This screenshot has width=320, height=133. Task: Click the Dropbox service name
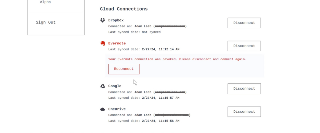point(116,20)
